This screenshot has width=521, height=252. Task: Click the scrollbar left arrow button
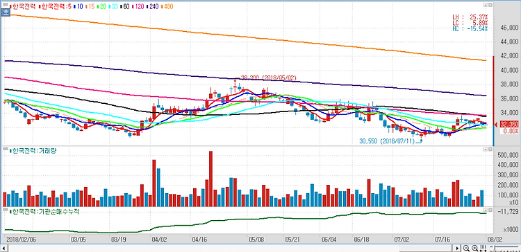pos(3,248)
